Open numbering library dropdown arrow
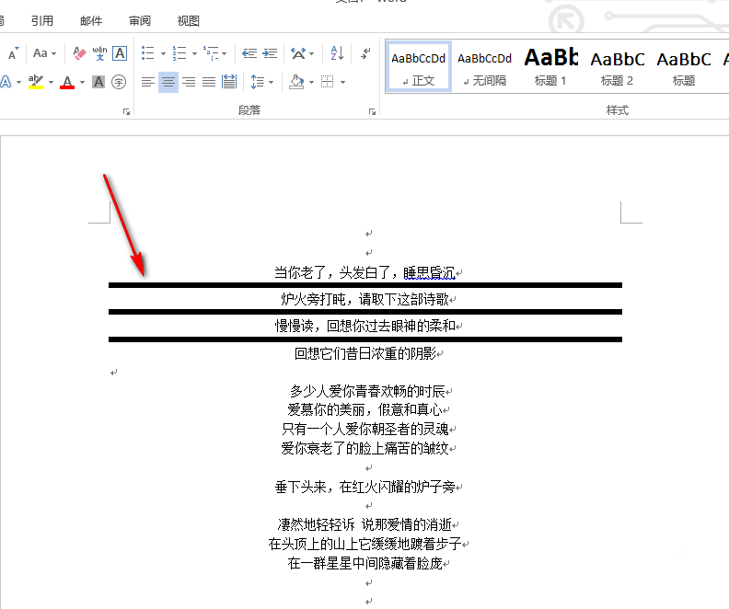Screen dimensions: 729x609 coord(194,53)
